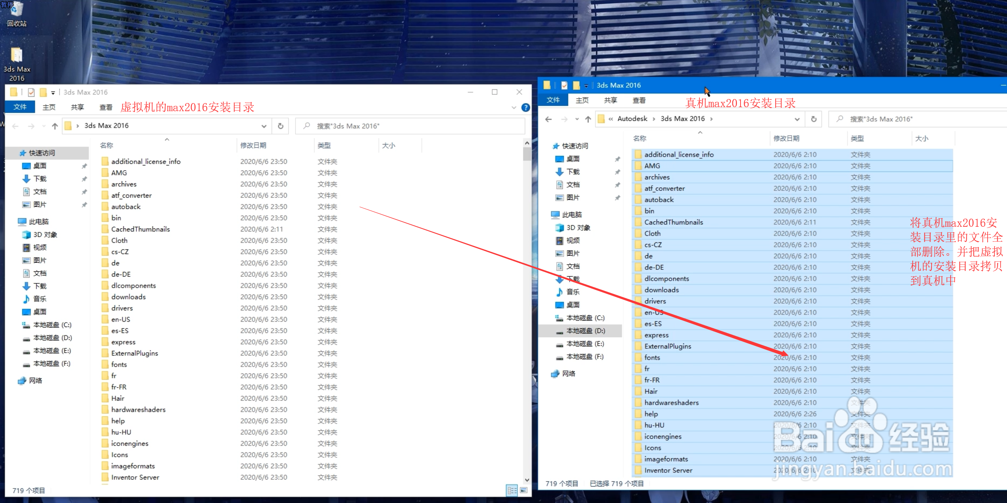Open the 文件 tab in the left window
The width and height of the screenshot is (1007, 503).
(x=20, y=107)
